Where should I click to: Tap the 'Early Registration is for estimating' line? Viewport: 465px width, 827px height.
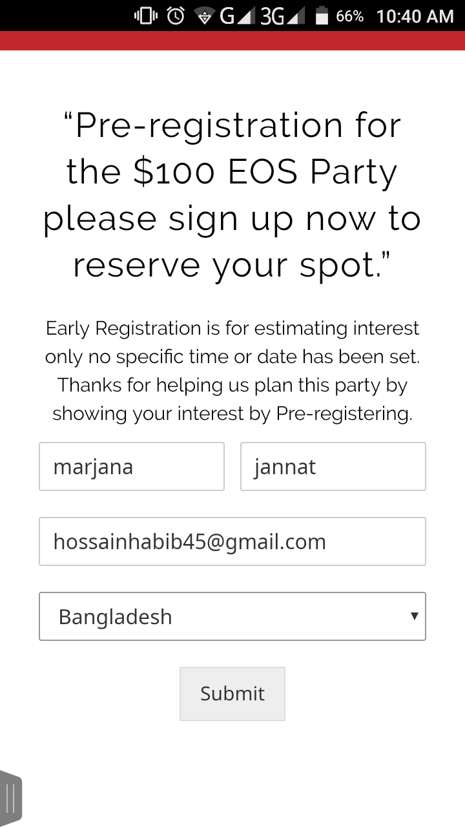232,328
